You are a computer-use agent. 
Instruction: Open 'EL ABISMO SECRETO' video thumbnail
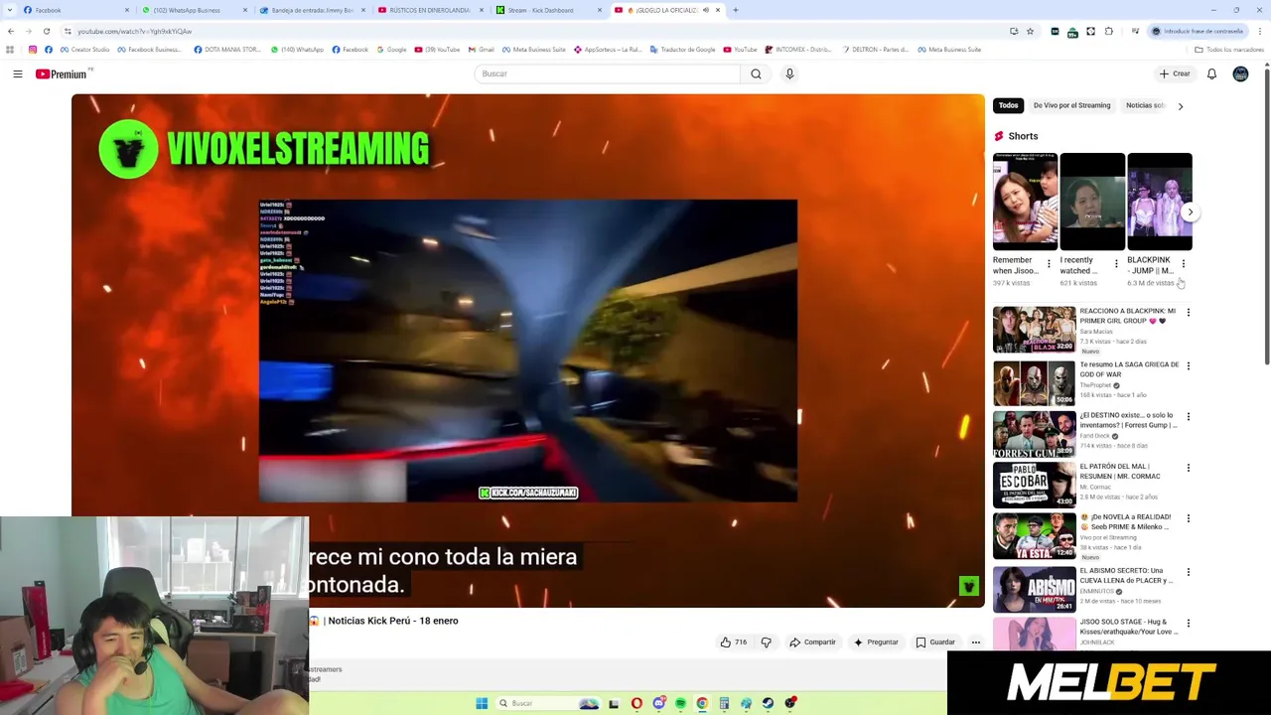[1034, 588]
